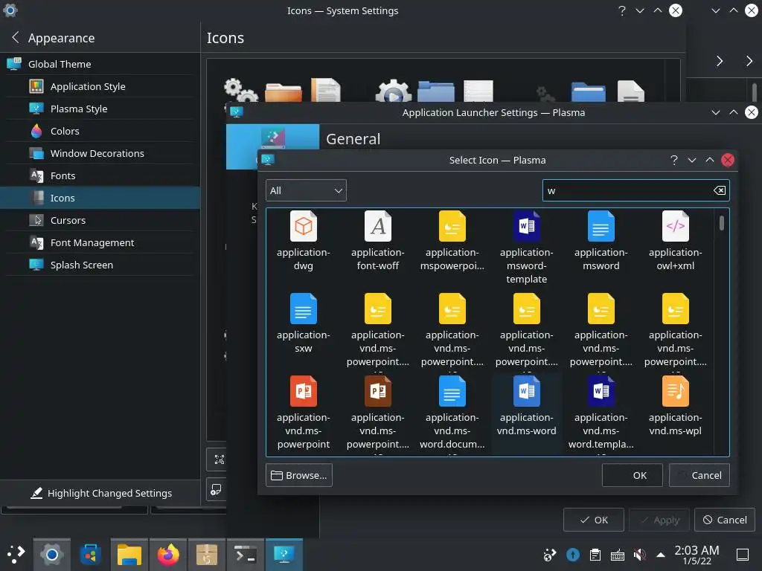The height and width of the screenshot is (571, 762).
Task: Focus the icon search input field
Action: pos(635,190)
